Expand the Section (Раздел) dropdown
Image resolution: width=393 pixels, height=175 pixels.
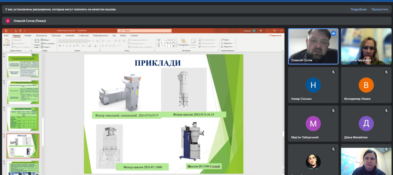click(46, 47)
